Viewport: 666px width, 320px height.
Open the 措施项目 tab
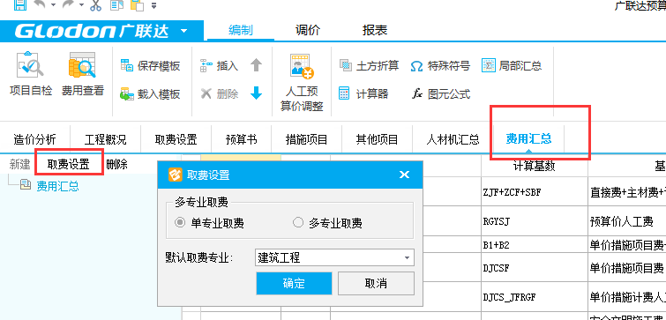pyautogui.click(x=307, y=139)
